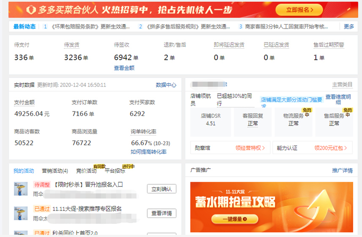
Task: Click 支付订单数 value 7166 单
Action: tap(83, 113)
